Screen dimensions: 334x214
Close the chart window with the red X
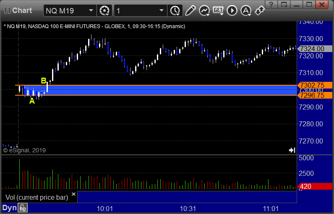[x=322, y=5]
